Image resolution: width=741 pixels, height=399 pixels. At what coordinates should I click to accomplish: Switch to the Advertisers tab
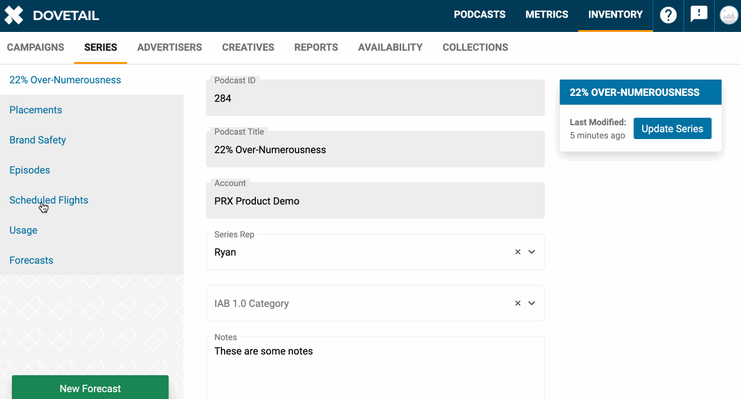(170, 47)
